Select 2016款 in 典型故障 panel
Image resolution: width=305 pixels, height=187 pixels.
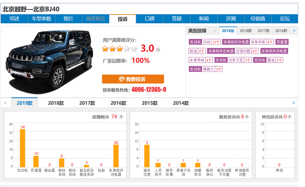(281, 31)
